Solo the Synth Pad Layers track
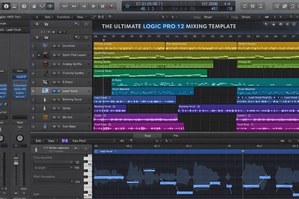Viewport: 299px width, 199px height. [59, 55]
